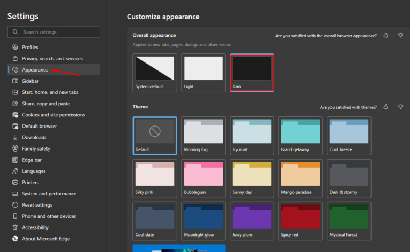Select Dark appearance option
Image resolution: width=410 pixels, height=252 pixels.
[252, 73]
